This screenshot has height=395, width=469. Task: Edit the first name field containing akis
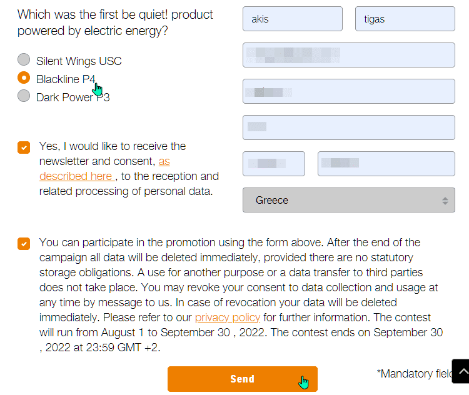tap(293, 19)
